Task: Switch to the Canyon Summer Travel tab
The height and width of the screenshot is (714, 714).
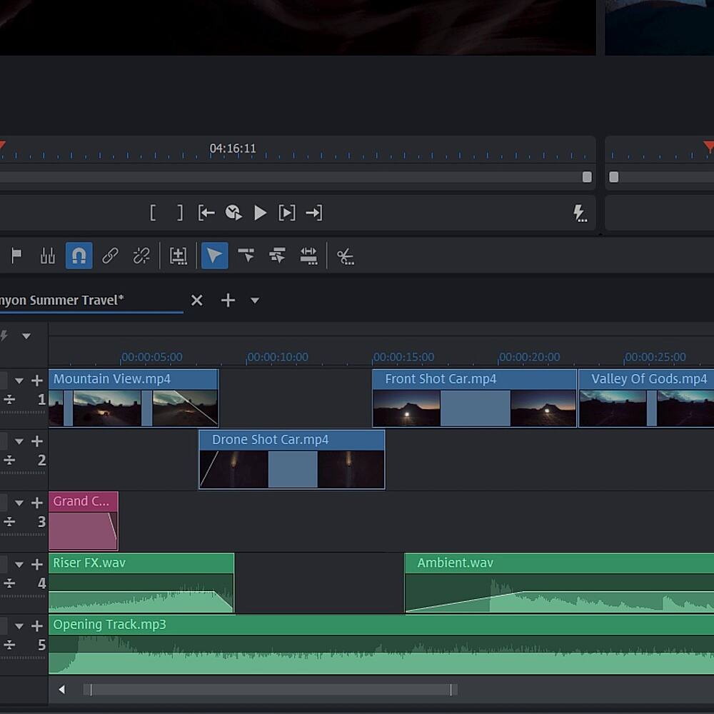Action: 64,301
